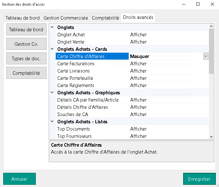Click the Afficher value for Top Fournisseurs
This screenshot has height=187, width=219.
[x=138, y=136]
